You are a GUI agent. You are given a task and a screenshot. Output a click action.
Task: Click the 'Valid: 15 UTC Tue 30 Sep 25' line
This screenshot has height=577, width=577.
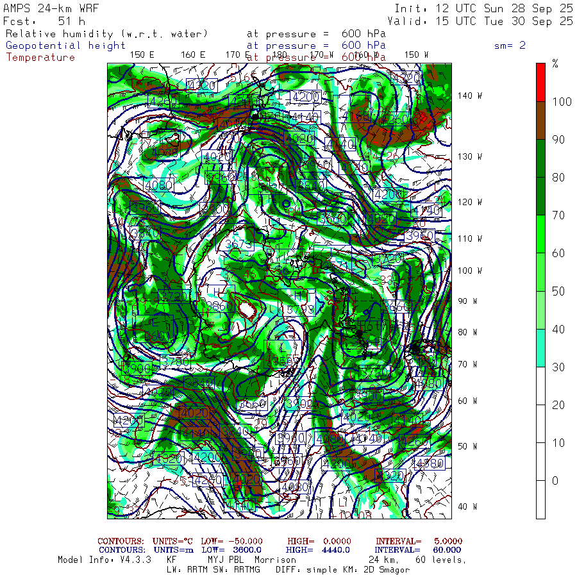coord(480,21)
